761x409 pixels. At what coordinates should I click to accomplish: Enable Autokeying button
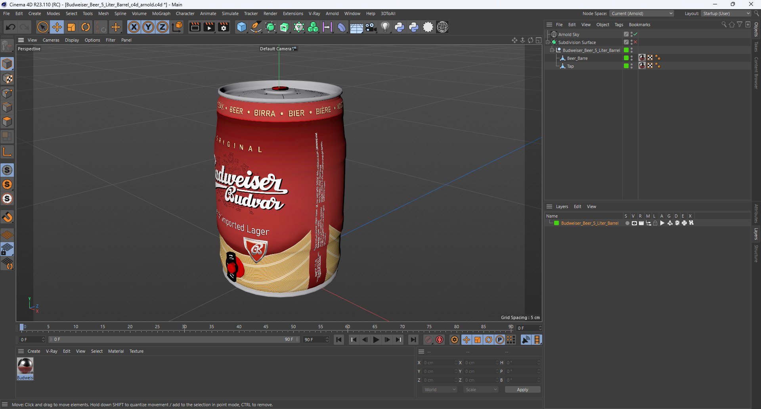pyautogui.click(x=440, y=340)
